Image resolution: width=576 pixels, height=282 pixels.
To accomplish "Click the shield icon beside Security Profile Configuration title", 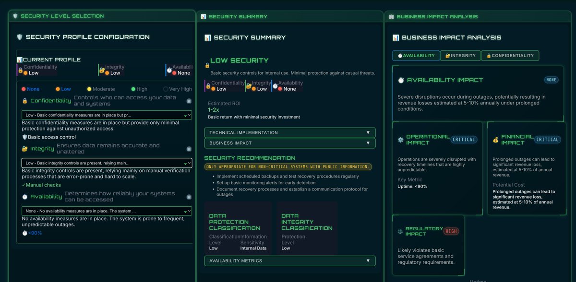I will (20, 37).
